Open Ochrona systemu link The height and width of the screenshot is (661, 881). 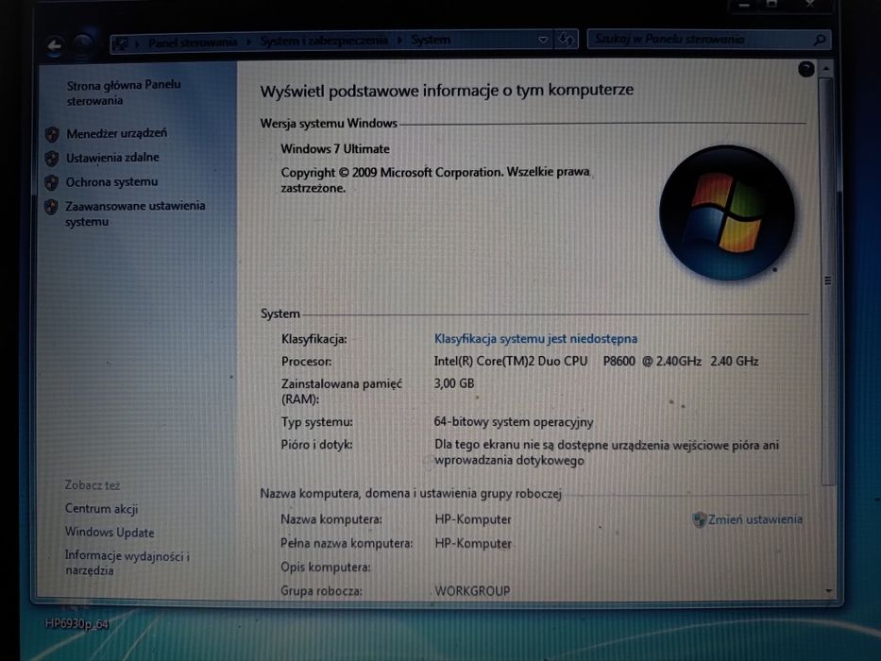111,181
